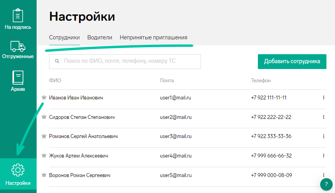This screenshot has height=193, width=335.
Task: Click the email user3@mail.ru
Action: pos(176,136)
